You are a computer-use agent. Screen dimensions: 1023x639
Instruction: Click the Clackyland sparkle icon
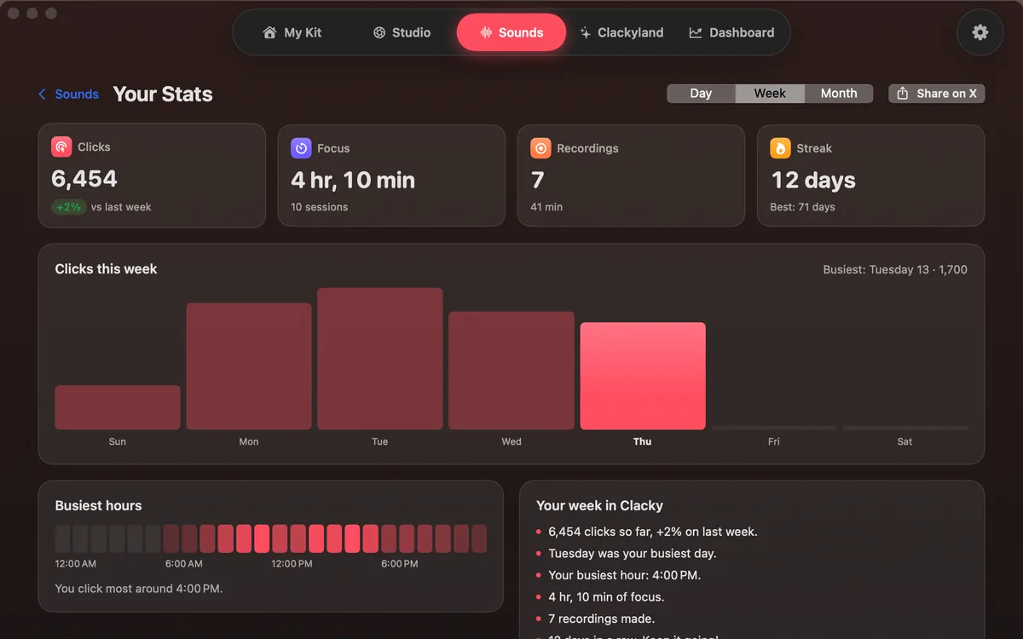click(x=585, y=32)
